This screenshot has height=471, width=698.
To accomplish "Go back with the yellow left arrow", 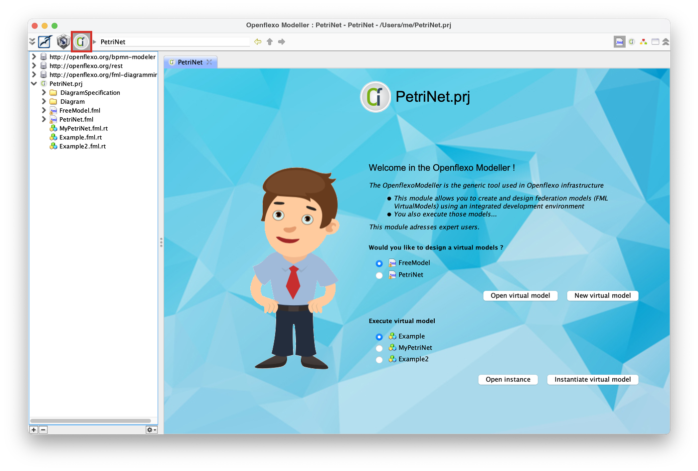I will point(258,42).
